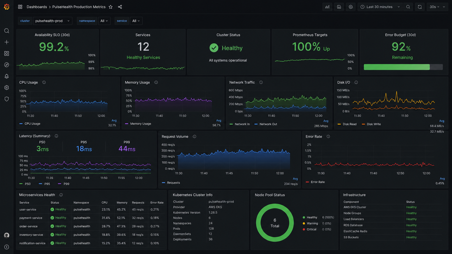Viewport: 452px width, 254px height.
Task: Save the dashboard with the save icon
Action: [339, 7]
